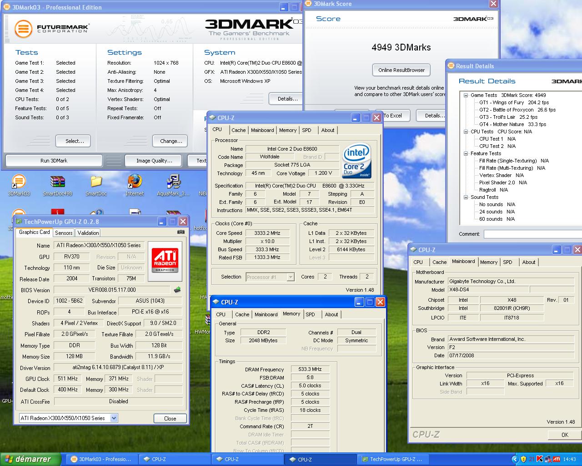The height and width of the screenshot is (466, 582).
Task: Open the SmartDoc498 archive on desktop
Action: tap(57, 185)
